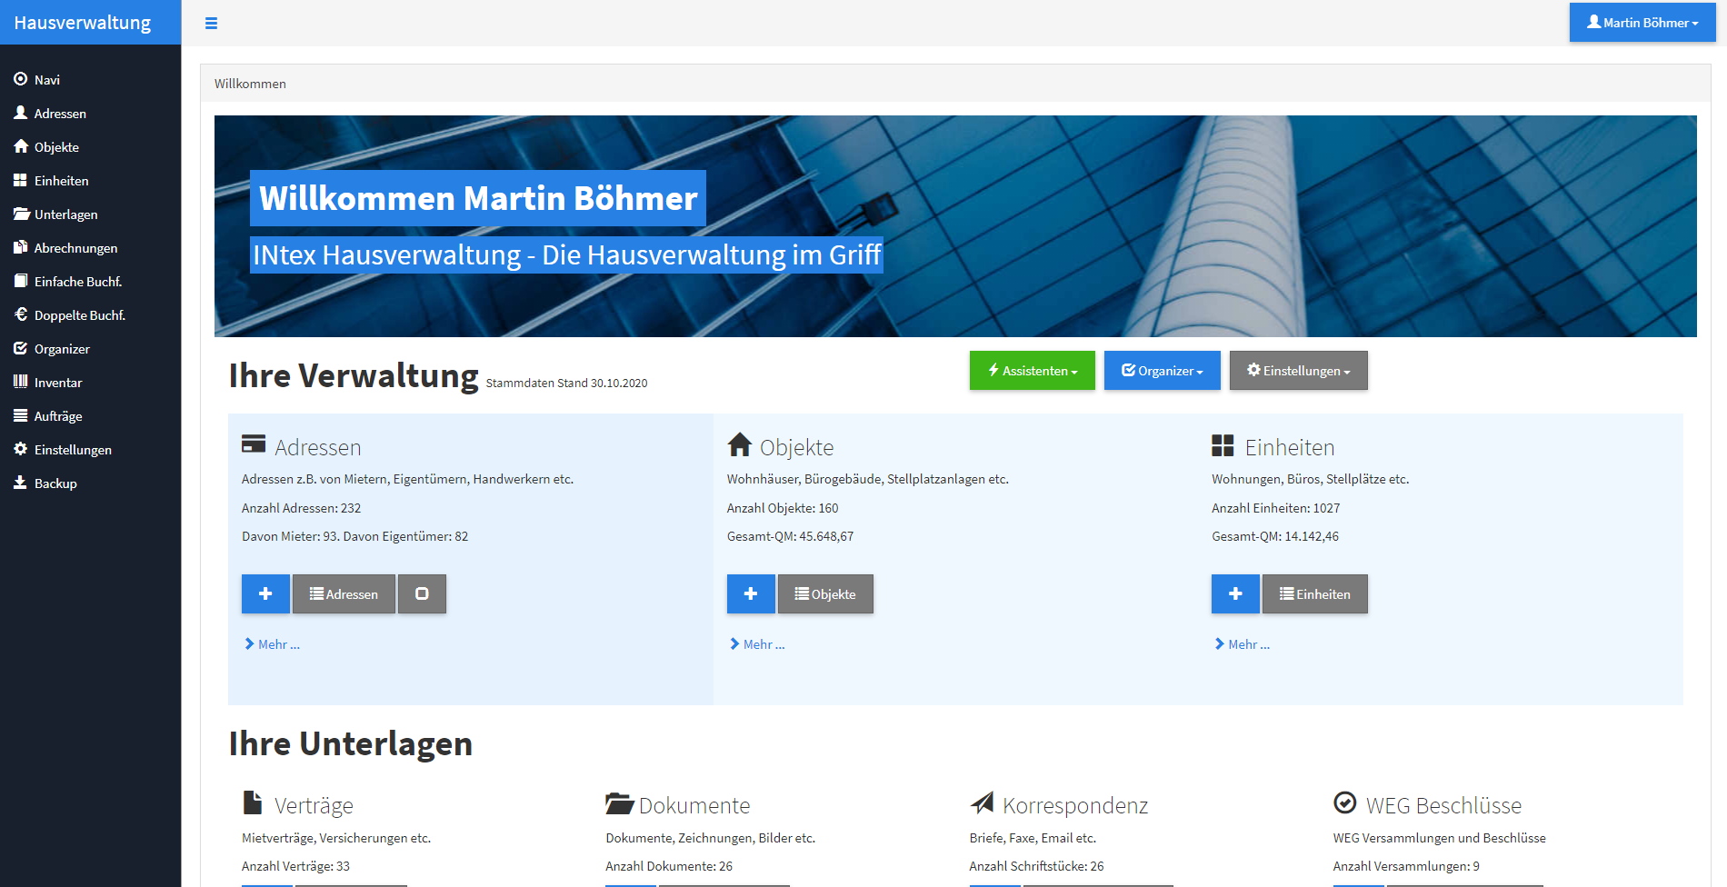The height and width of the screenshot is (887, 1727).
Task: Add a new address with plus button
Action: pos(265,594)
